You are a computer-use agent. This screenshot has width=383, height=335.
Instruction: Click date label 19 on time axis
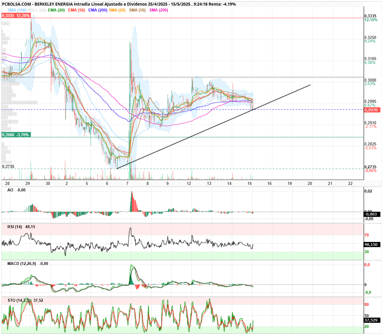pyautogui.click(x=290, y=183)
